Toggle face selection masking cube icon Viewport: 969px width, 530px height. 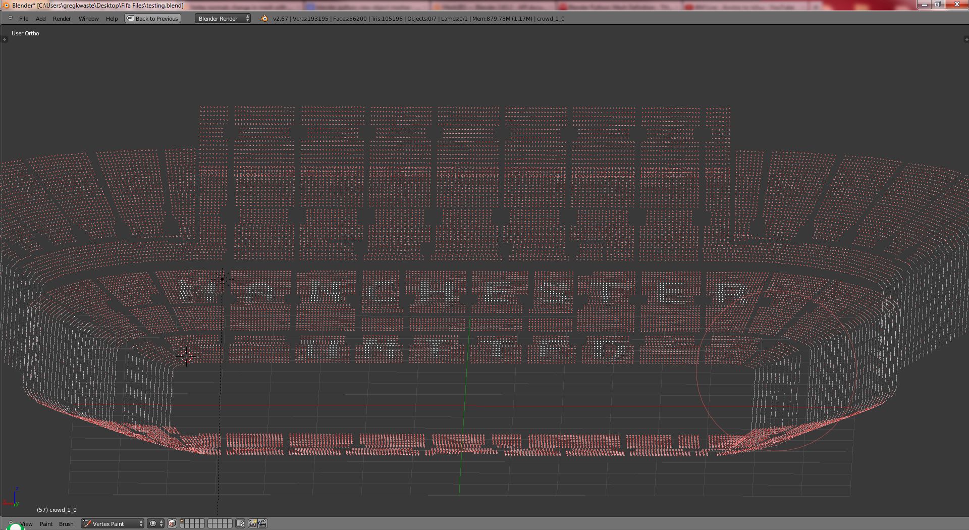[x=172, y=523]
